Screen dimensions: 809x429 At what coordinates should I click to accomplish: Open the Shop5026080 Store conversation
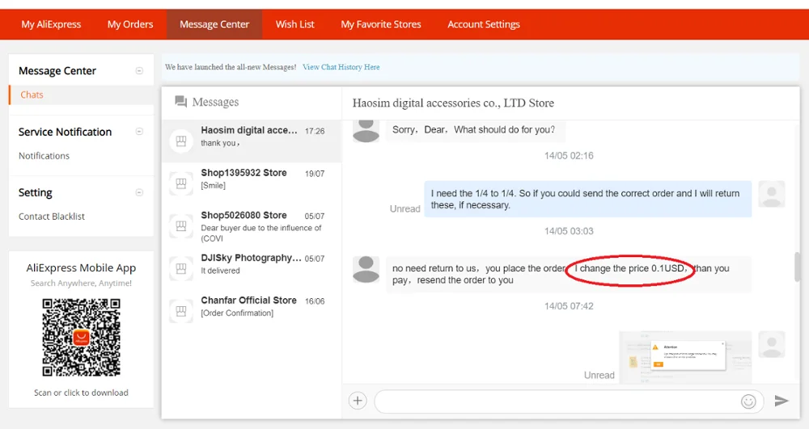[252, 225]
